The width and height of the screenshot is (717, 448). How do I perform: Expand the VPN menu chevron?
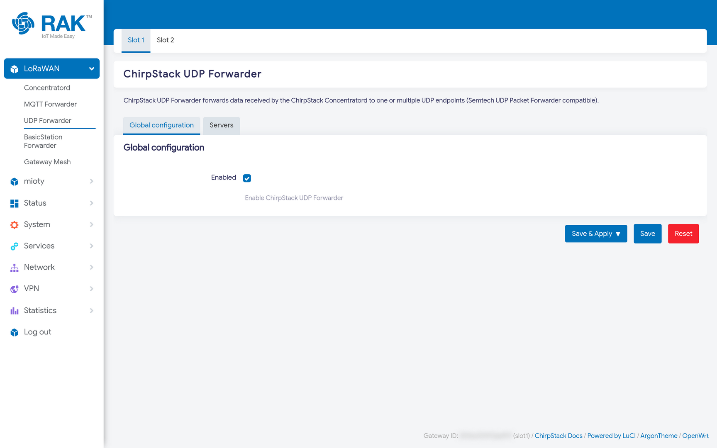[91, 289]
